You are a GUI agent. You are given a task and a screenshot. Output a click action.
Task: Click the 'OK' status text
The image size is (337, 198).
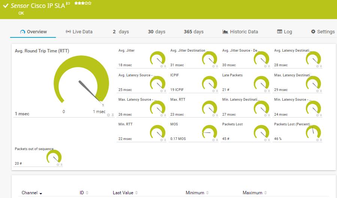(21, 13)
